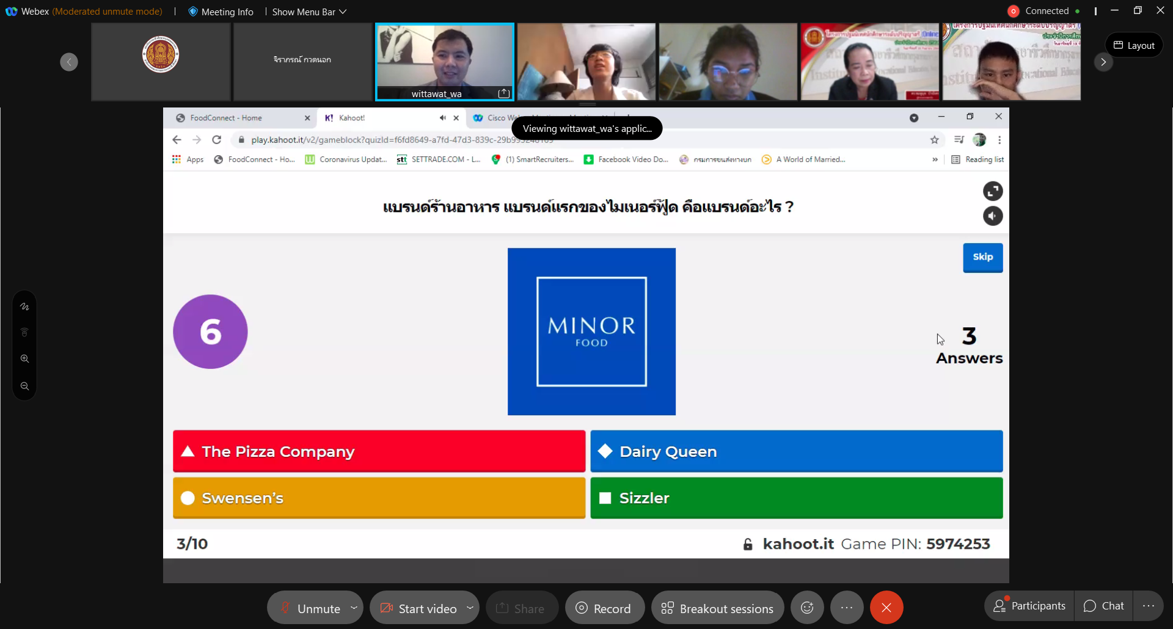Open Reading list
This screenshot has height=629, width=1173.
tap(977, 159)
